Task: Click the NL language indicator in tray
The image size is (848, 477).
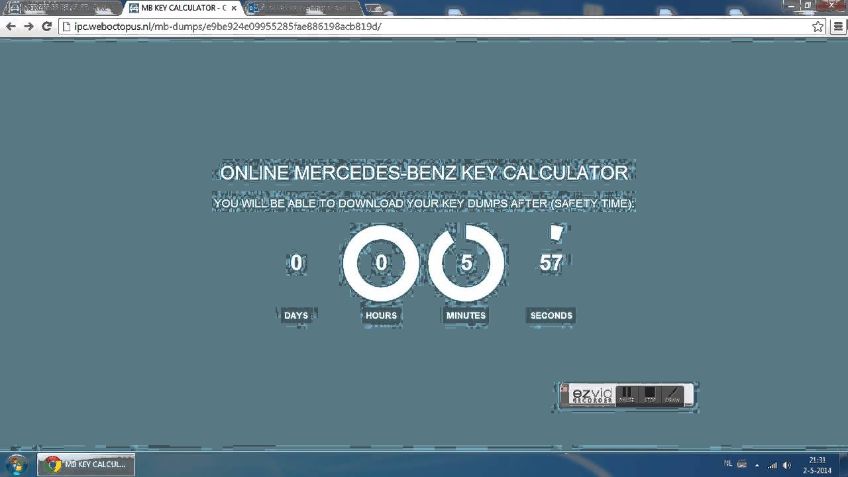Action: click(x=728, y=464)
